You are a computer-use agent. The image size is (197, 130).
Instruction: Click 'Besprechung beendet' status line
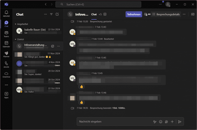point(108,108)
